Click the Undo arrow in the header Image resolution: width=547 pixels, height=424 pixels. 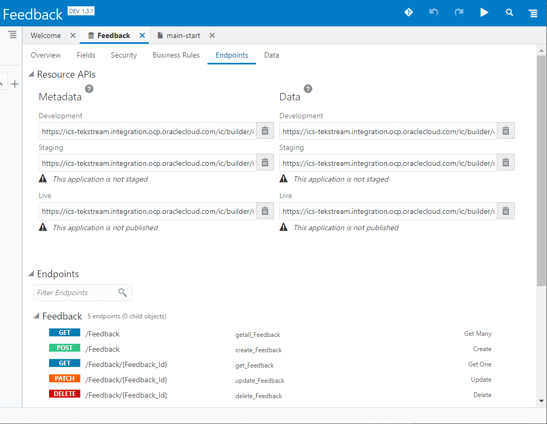(433, 13)
